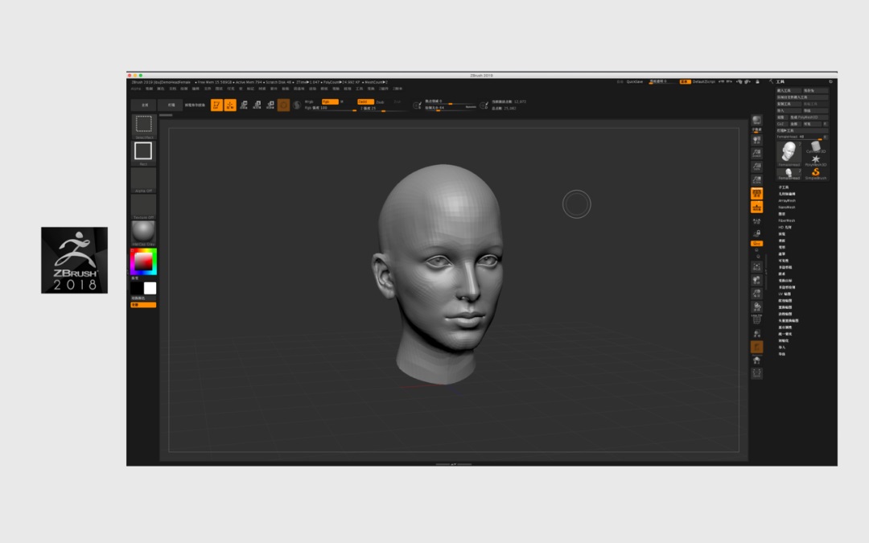Select the Edit mode button

pos(217,105)
